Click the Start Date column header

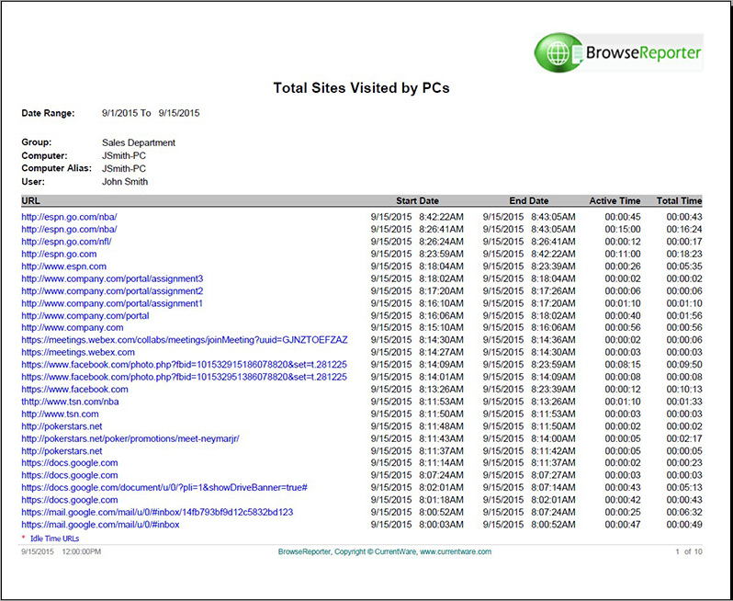click(x=417, y=200)
